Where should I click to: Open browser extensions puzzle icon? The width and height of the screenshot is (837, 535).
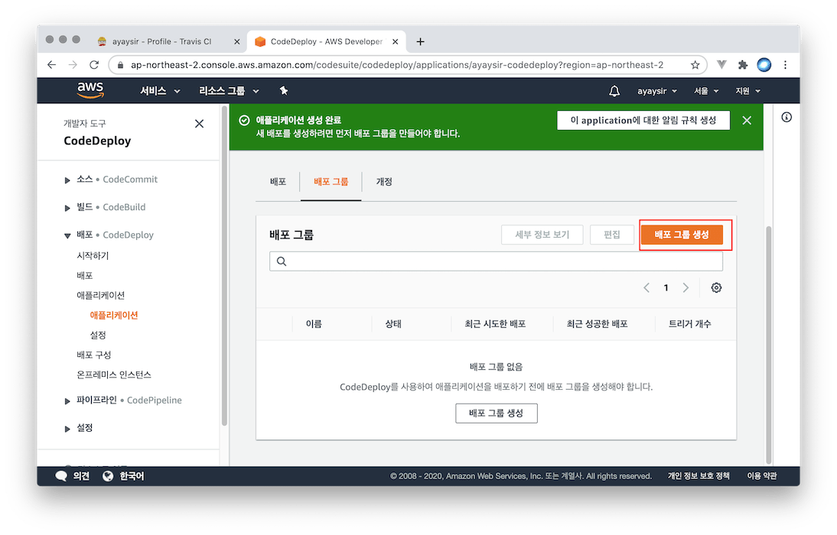tap(742, 65)
